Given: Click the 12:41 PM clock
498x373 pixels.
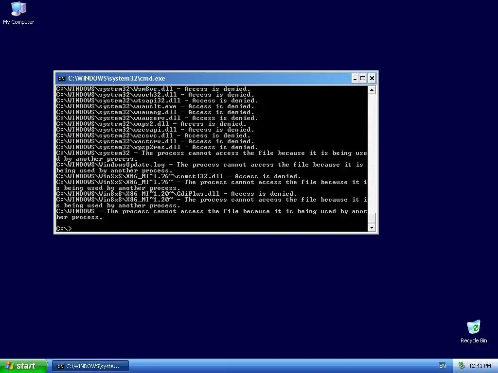Looking at the screenshot, I should tap(480, 366).
